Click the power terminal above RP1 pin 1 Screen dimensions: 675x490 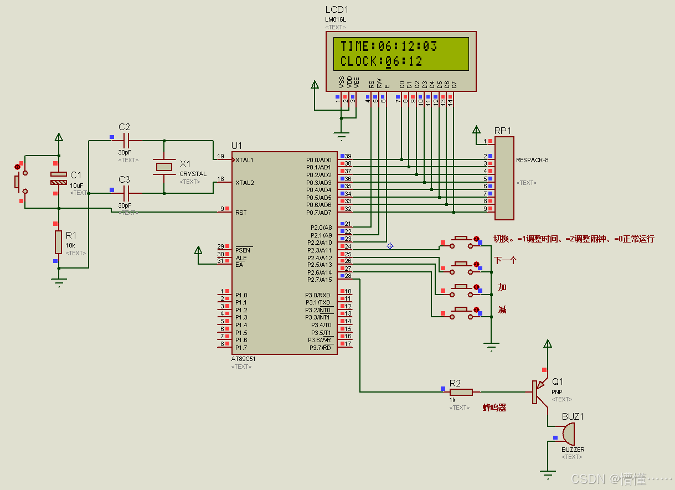tap(476, 130)
